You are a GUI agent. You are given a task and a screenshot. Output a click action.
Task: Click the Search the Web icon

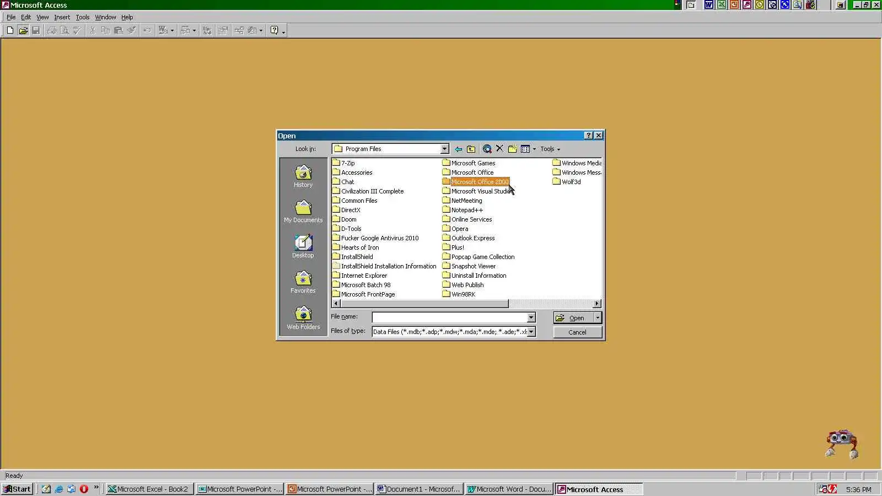pos(487,149)
